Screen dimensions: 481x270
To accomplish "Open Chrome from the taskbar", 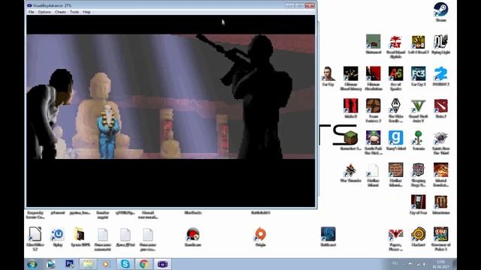I will 144,264.
